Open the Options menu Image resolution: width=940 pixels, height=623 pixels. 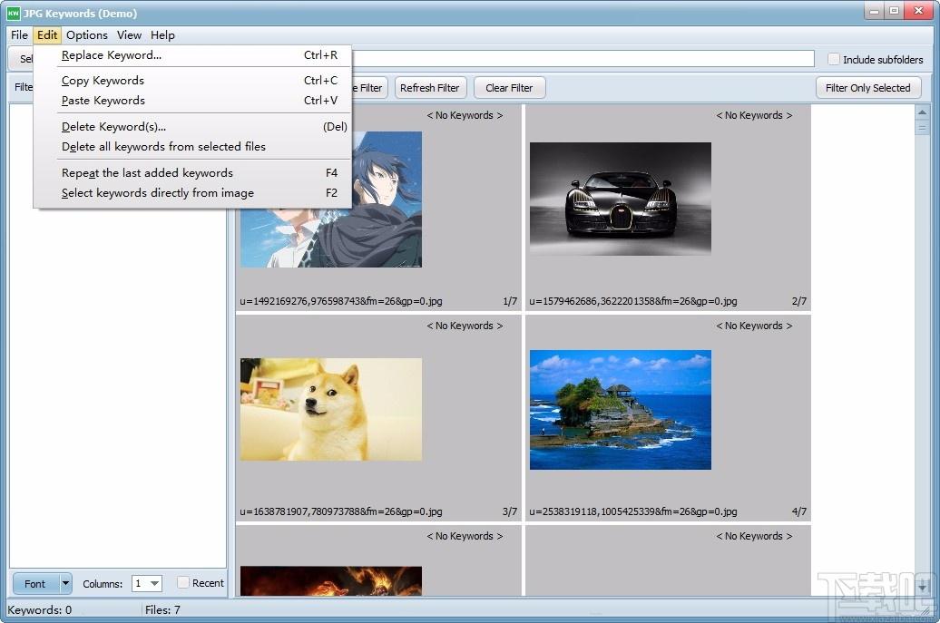pos(87,35)
